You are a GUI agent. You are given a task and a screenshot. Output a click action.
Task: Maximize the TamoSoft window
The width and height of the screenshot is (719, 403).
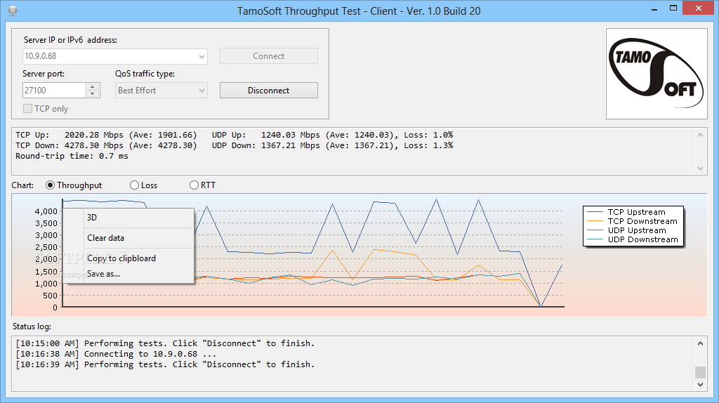[x=673, y=8]
